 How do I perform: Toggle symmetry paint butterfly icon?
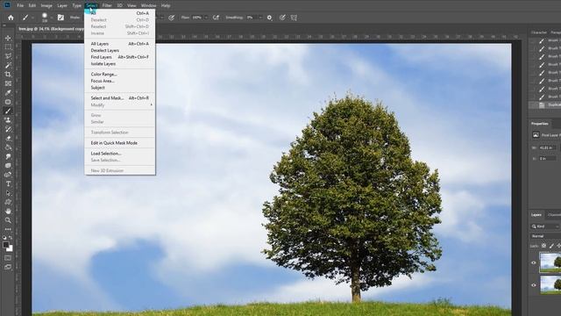[x=294, y=18]
